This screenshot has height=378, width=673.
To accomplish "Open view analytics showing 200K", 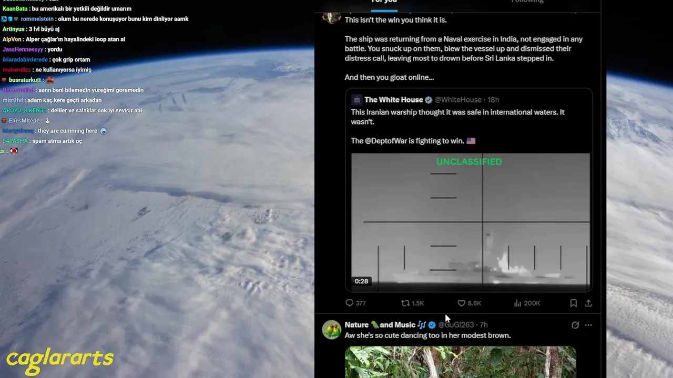I will point(517,303).
